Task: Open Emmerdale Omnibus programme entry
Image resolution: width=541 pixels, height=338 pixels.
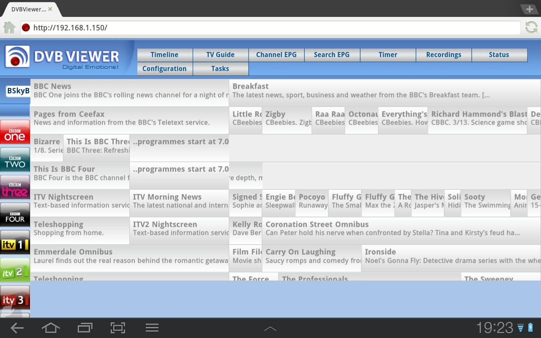Action: tap(129, 258)
